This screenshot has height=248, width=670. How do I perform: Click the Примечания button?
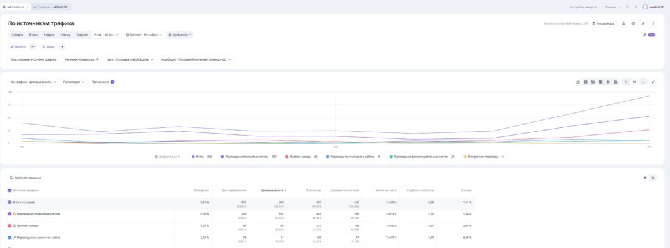click(x=102, y=82)
